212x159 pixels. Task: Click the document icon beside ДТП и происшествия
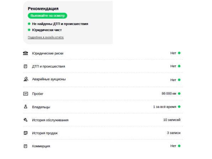[25, 67]
